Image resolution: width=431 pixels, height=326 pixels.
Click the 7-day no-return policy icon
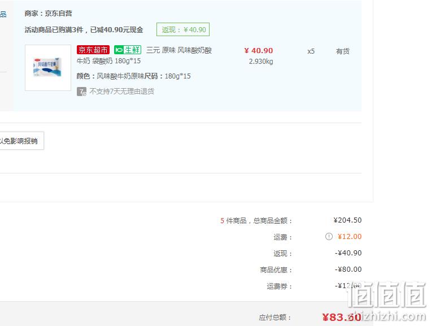click(x=81, y=92)
